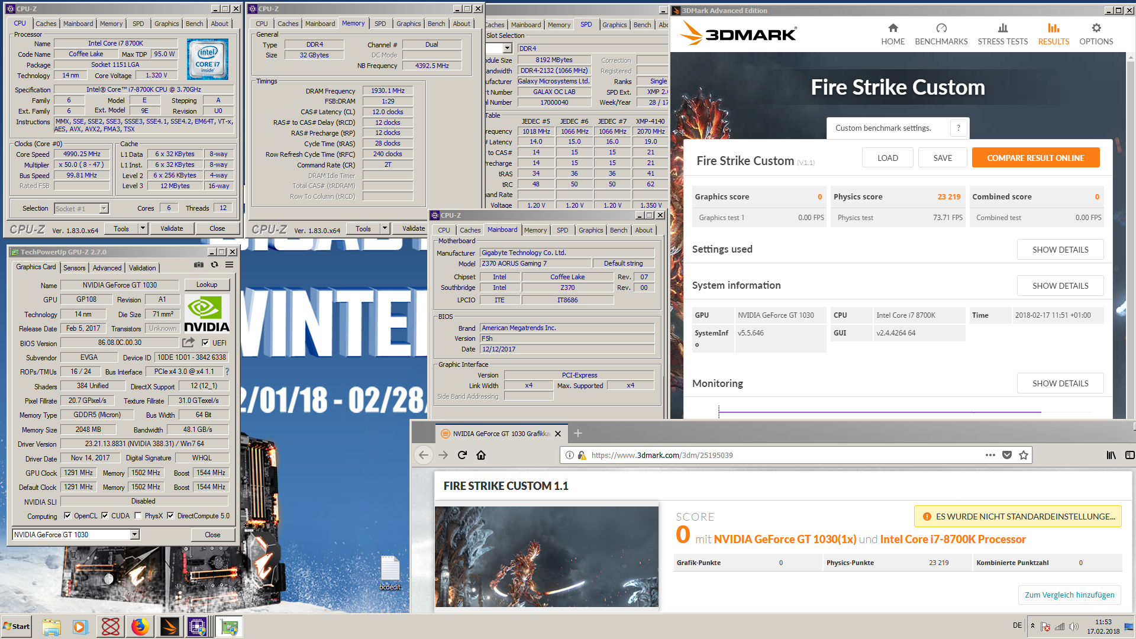Click the Fire Strike result thumbnail image

[547, 556]
